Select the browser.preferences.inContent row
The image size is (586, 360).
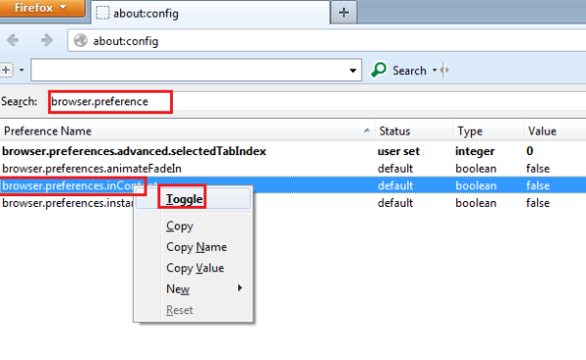pyautogui.click(x=293, y=185)
